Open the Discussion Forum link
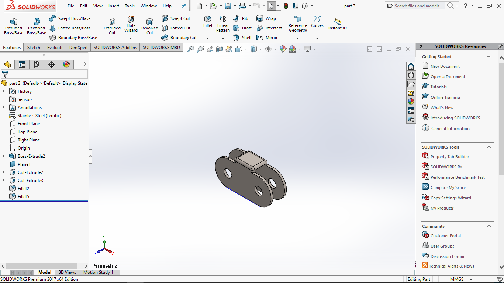 [x=447, y=256]
